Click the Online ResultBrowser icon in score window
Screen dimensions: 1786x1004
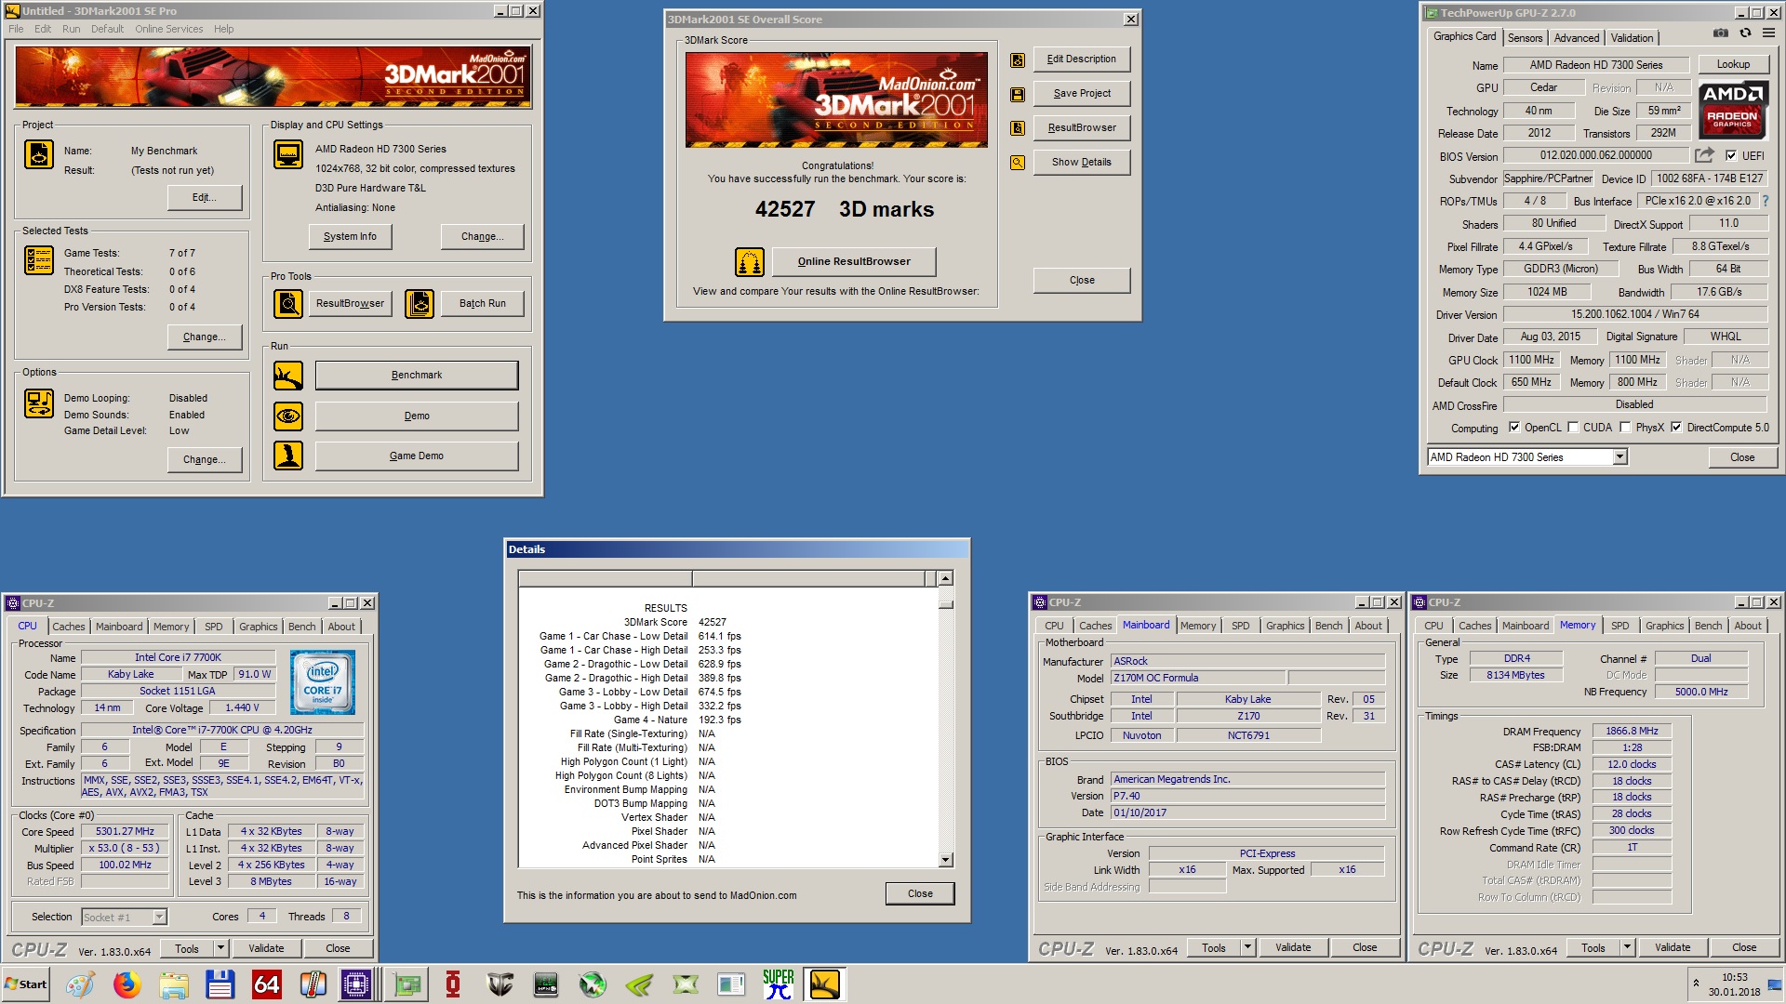click(750, 262)
